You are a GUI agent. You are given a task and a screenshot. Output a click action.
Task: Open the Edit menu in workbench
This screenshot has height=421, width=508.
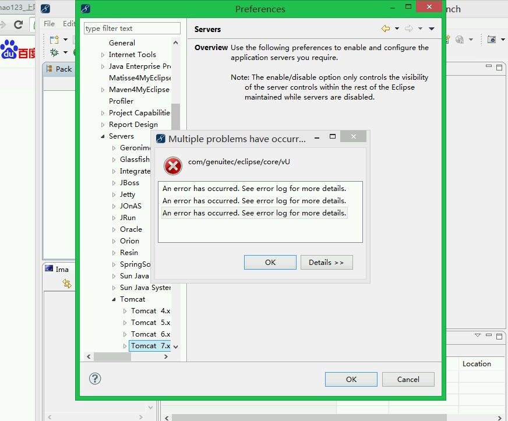[69, 24]
